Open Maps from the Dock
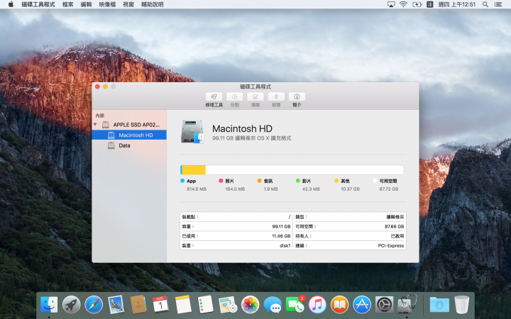 click(228, 305)
